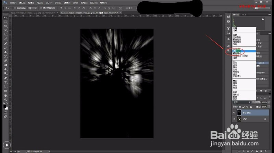Select the History Brush tool
274x153 pixels.
click(5, 56)
